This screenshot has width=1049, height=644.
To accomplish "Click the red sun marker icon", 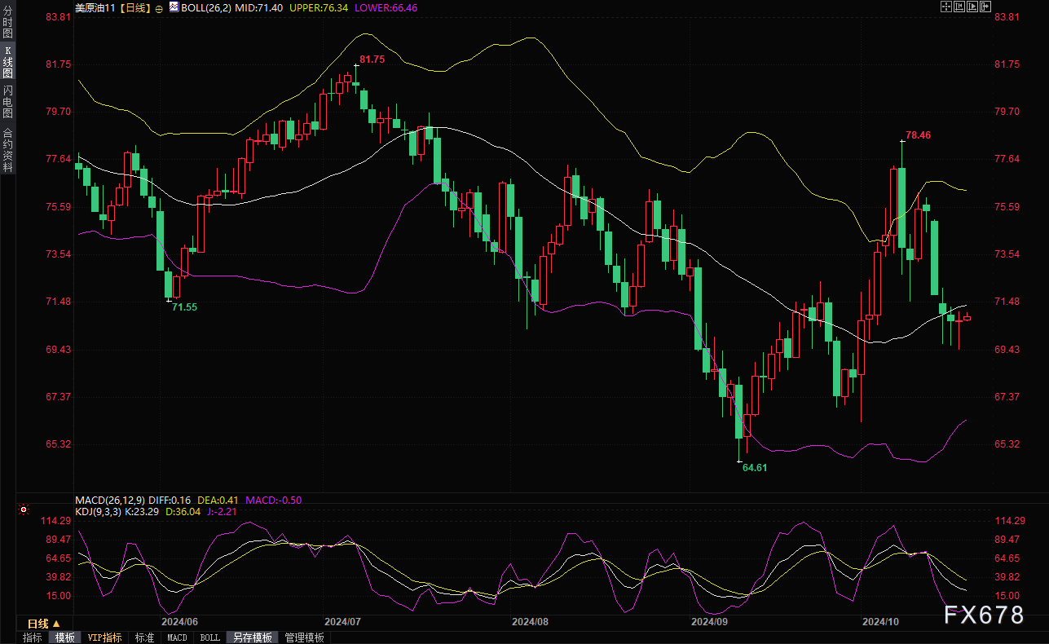I will [x=24, y=510].
